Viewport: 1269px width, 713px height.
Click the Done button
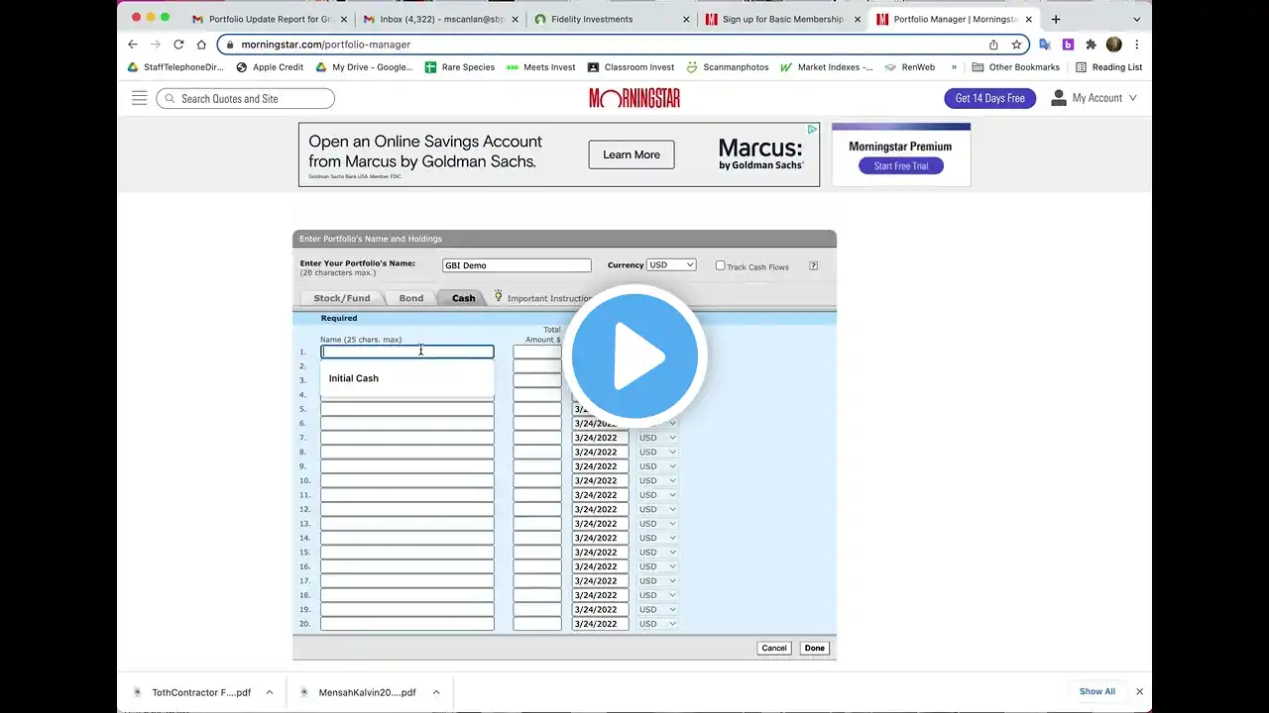pyautogui.click(x=814, y=649)
